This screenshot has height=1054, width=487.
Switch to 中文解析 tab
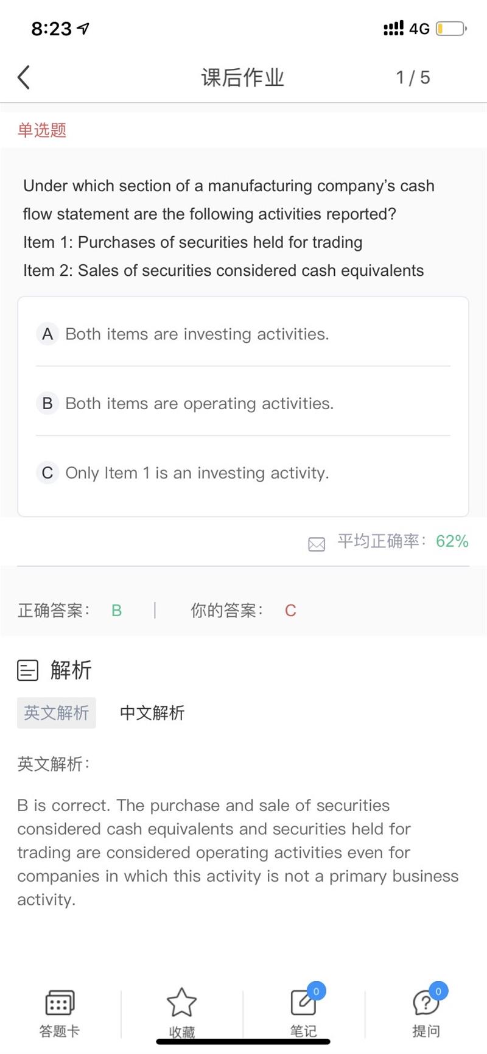(x=152, y=712)
